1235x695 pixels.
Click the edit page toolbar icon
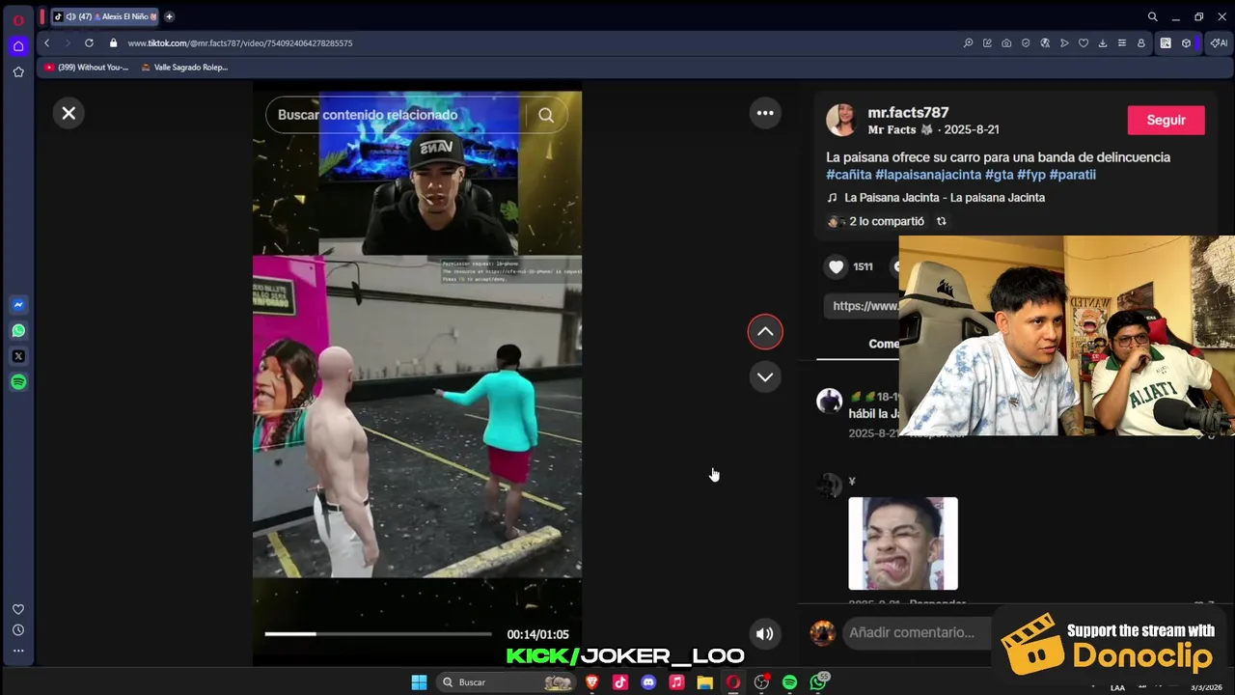click(x=987, y=43)
